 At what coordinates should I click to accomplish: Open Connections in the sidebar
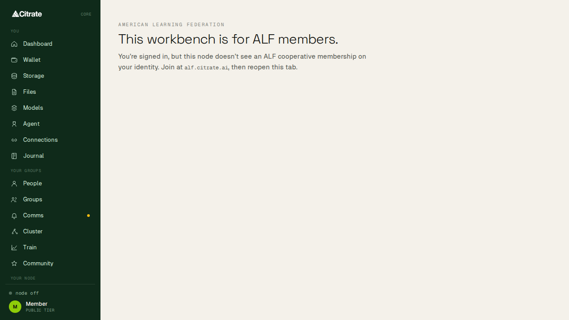point(50,140)
